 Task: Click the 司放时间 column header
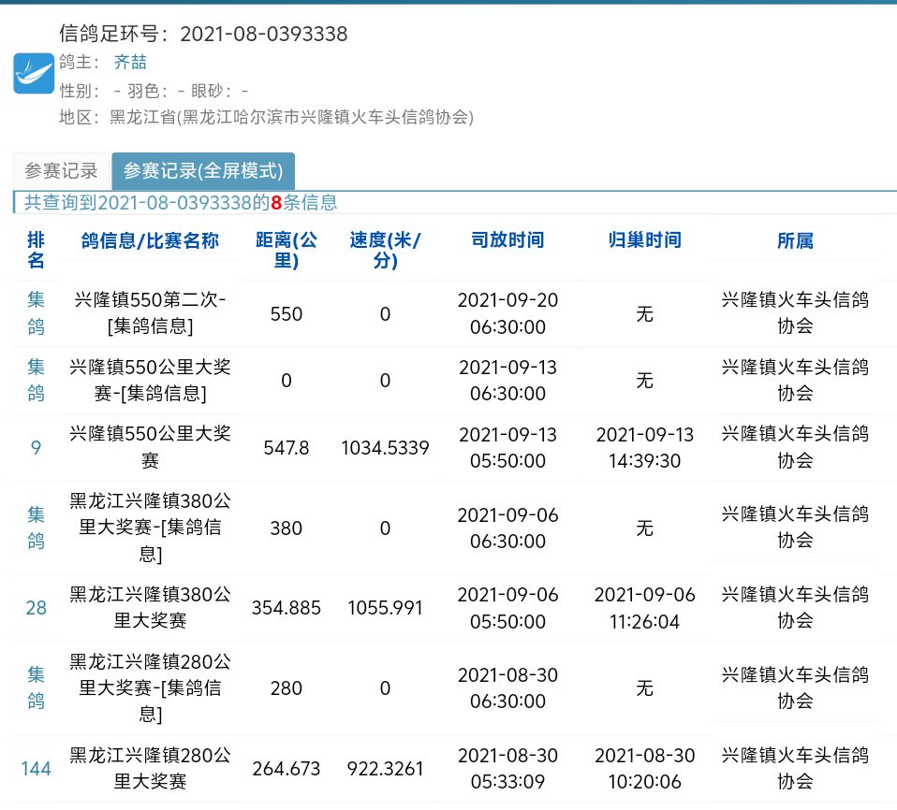coord(507,240)
